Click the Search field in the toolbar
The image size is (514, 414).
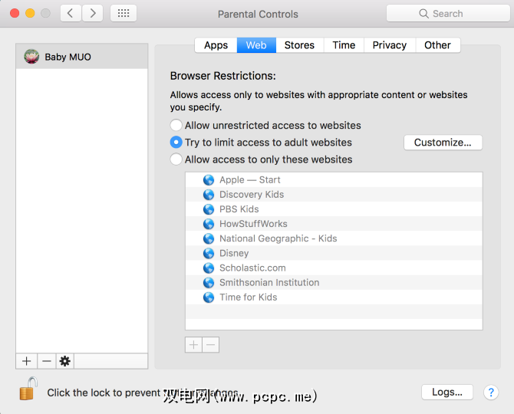(x=447, y=13)
